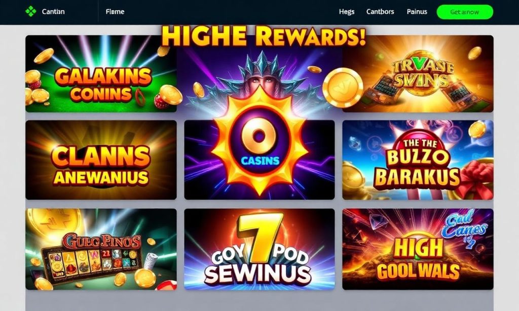Viewport: 519px width, 311px height.
Task: Click the central sun Casins emblem
Action: tap(259, 141)
